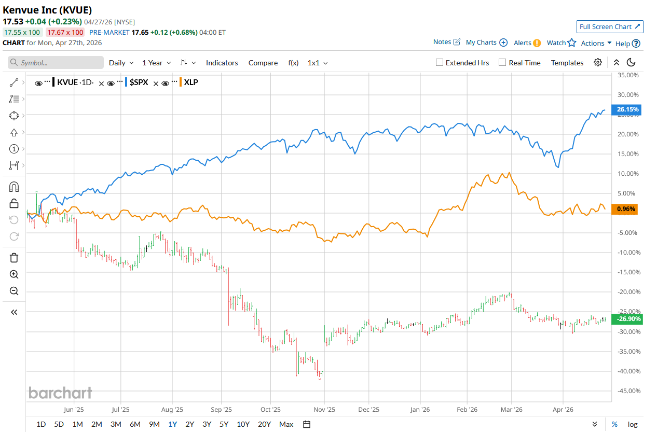Delete drawings with the trash icon

coord(14,258)
